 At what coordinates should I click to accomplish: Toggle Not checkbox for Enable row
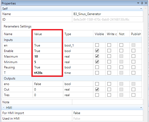pyautogui.click(x=121, y=51)
